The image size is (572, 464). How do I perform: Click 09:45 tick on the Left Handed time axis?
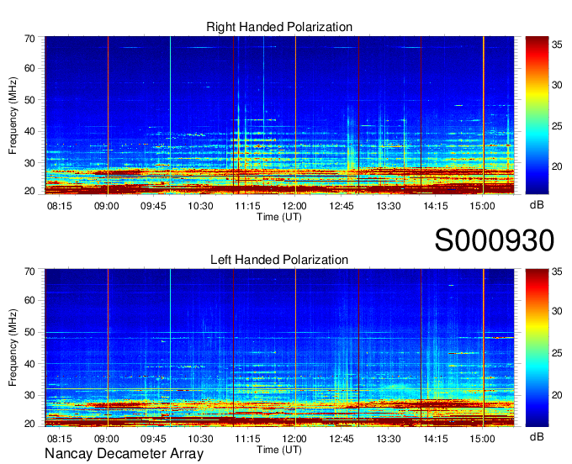point(153,439)
